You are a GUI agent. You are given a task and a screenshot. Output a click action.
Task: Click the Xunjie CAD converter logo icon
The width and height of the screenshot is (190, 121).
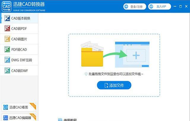click(7, 6)
